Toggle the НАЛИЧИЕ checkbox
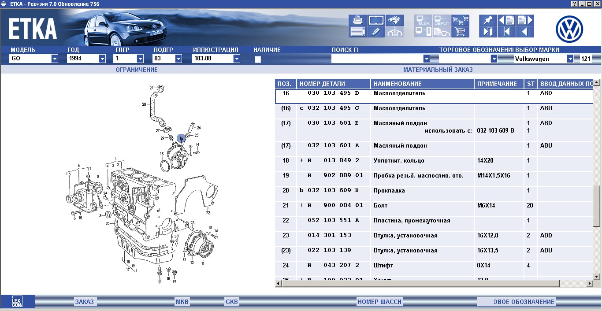The image size is (602, 311). (258, 59)
